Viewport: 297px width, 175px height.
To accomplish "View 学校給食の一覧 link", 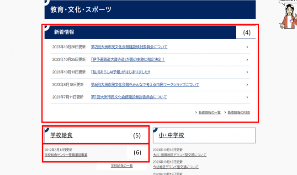I will click(122, 166).
